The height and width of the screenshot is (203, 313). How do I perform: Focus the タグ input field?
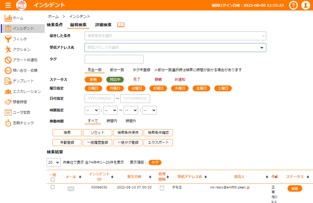pos(114,59)
